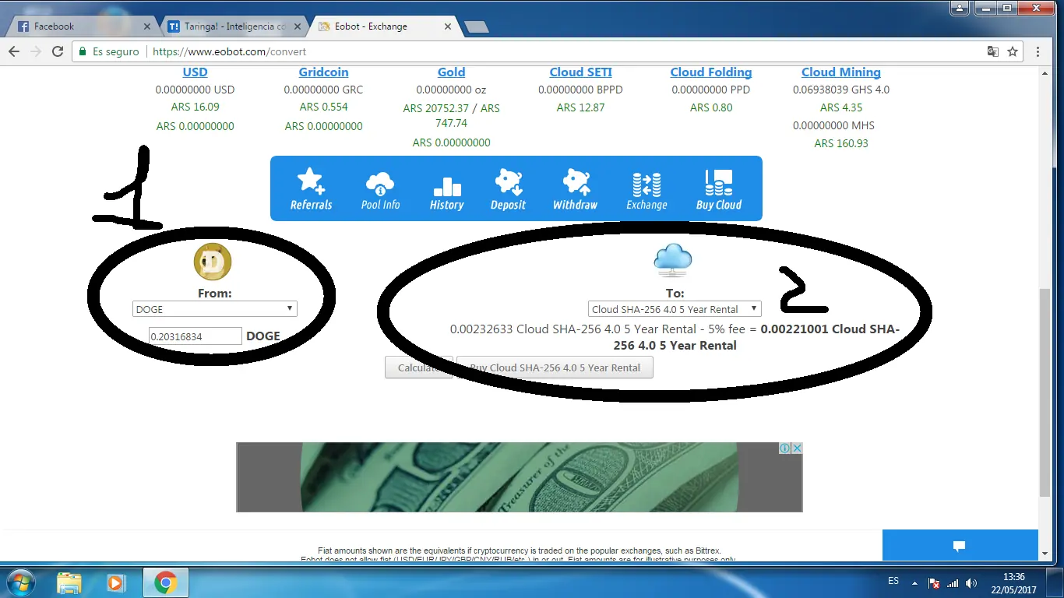Click the Gold link
The image size is (1064, 598).
coord(451,72)
